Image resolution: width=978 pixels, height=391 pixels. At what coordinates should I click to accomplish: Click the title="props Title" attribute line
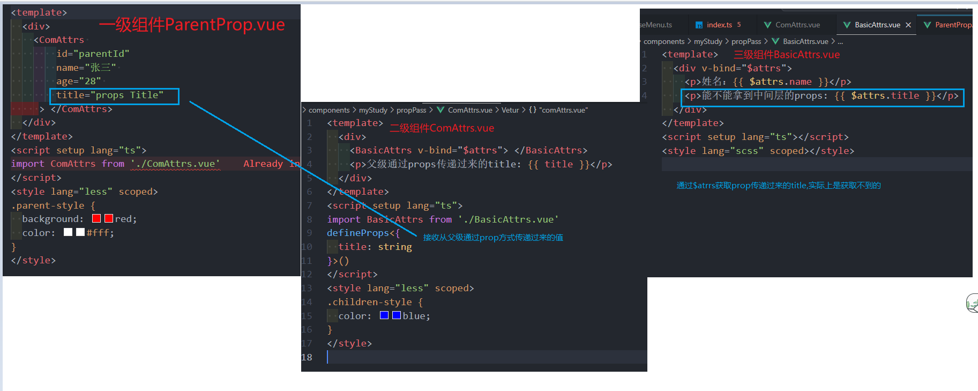[x=110, y=95]
